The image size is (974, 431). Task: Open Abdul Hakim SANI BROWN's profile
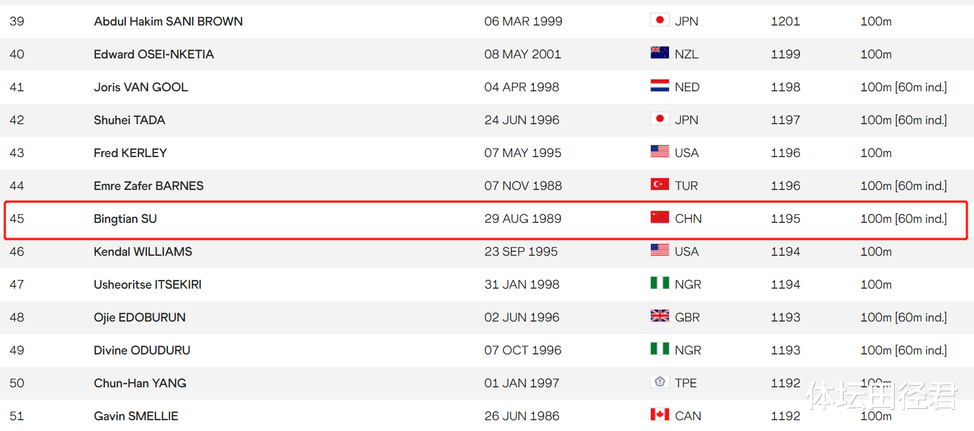point(168,22)
